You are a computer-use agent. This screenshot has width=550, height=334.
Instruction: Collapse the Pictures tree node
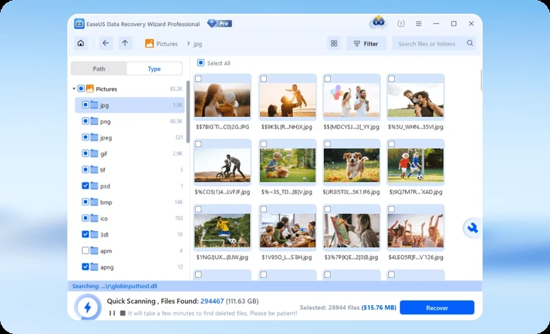(74, 89)
